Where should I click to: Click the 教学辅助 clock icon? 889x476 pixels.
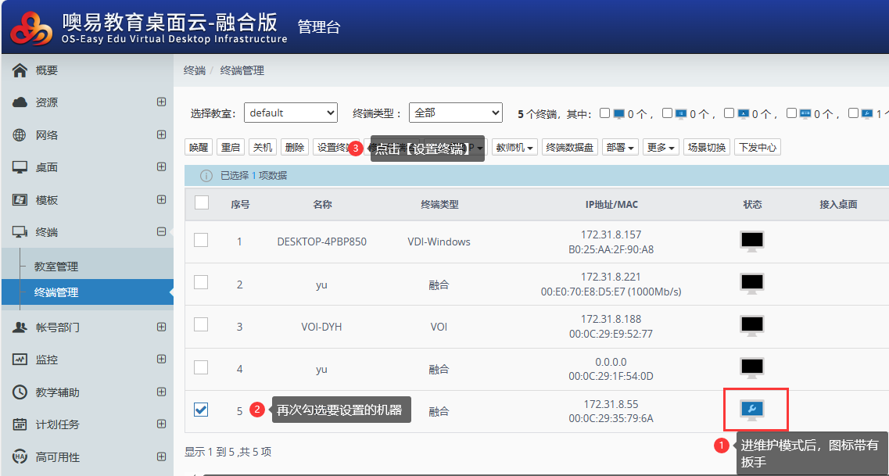20,392
